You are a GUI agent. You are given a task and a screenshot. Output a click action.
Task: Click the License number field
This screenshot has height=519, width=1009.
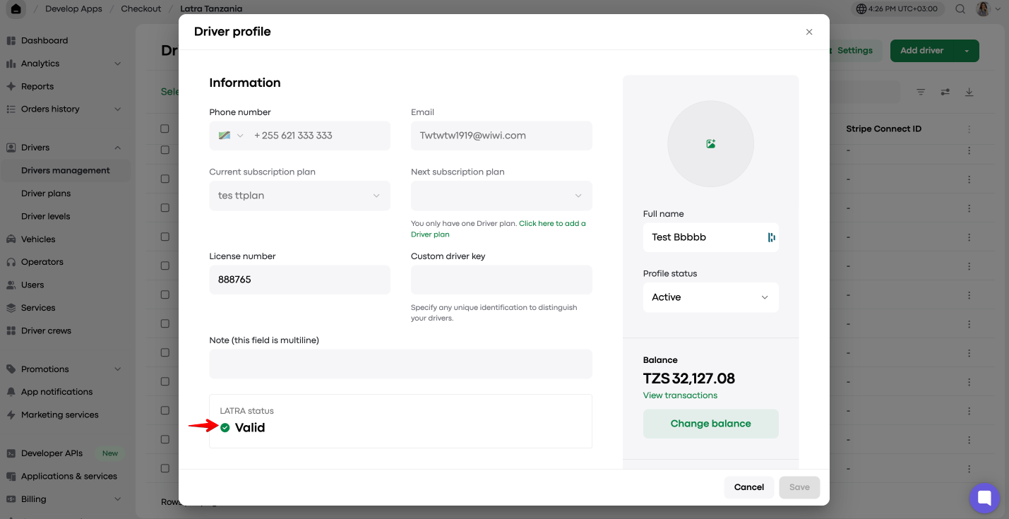click(x=299, y=280)
